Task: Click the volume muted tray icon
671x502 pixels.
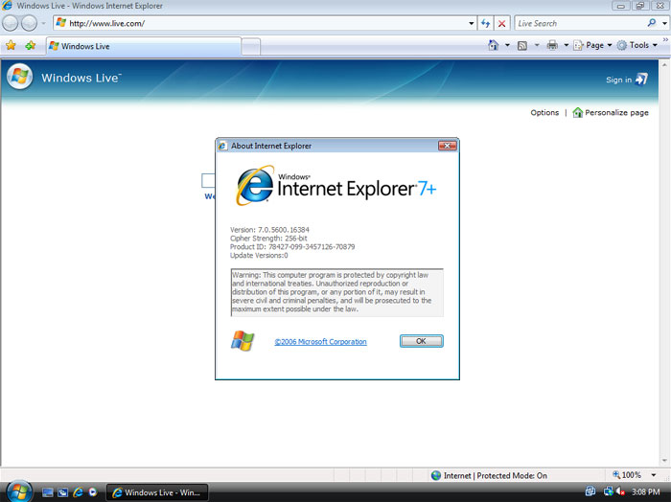Action: 620,491
